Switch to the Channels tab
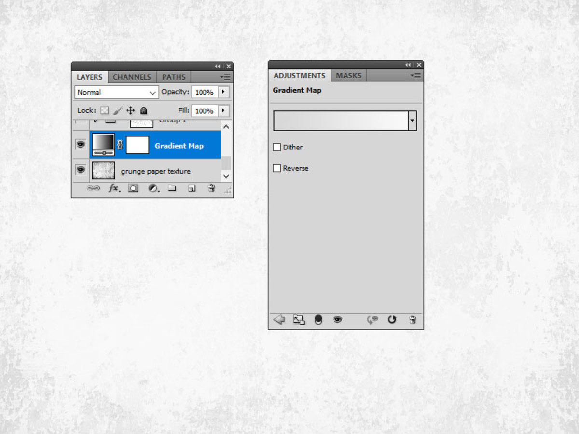 point(132,77)
